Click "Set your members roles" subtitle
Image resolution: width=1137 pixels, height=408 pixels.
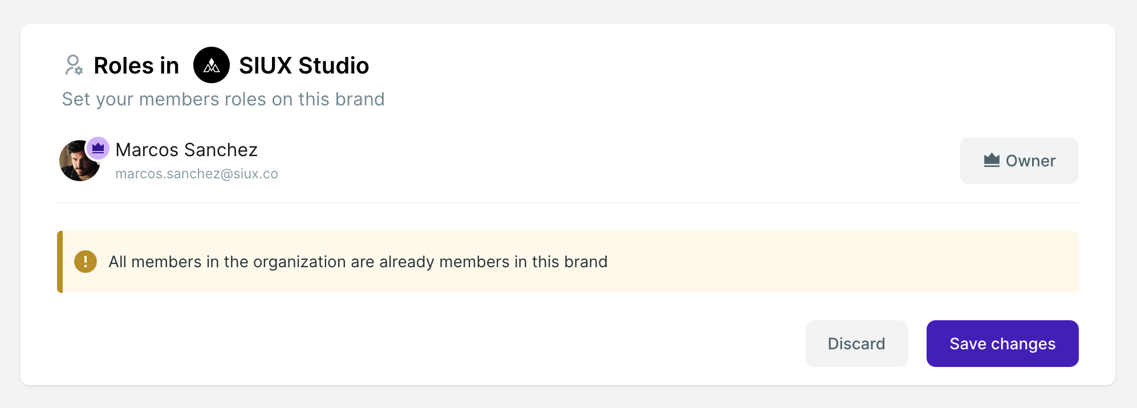(223, 99)
